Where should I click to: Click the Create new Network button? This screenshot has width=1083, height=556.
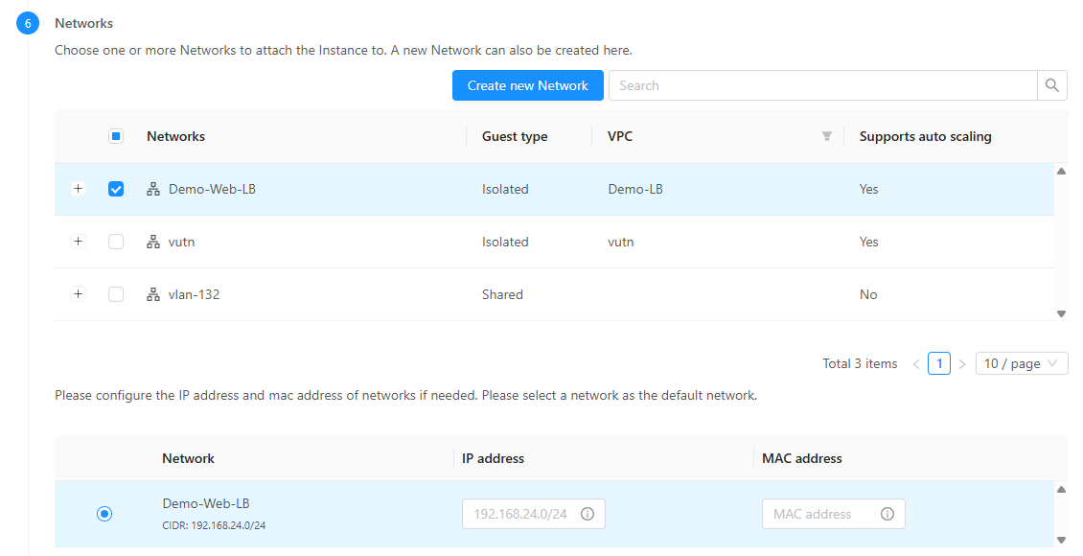528,85
